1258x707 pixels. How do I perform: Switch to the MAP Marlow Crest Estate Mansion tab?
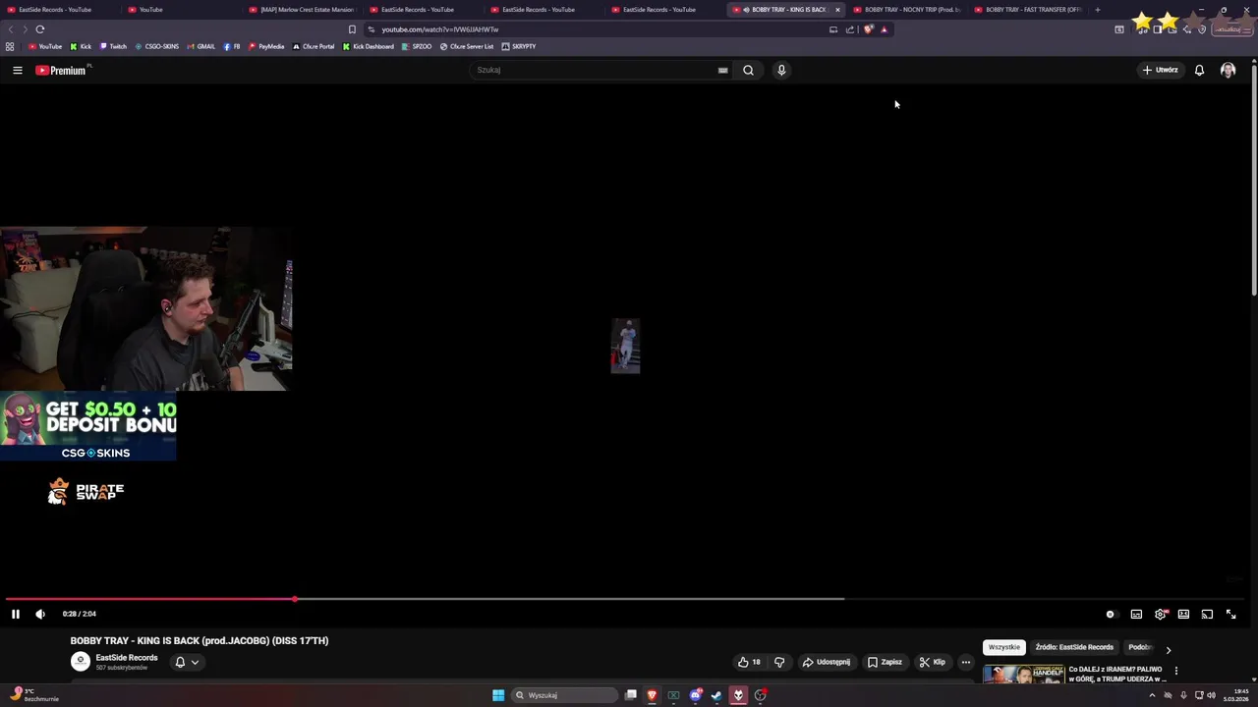coord(301,10)
